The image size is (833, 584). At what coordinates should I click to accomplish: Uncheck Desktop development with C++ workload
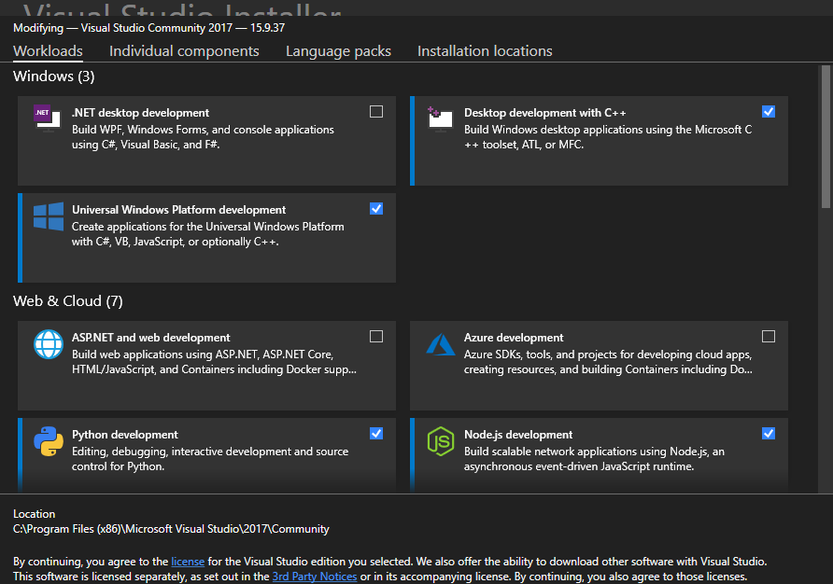(x=769, y=112)
